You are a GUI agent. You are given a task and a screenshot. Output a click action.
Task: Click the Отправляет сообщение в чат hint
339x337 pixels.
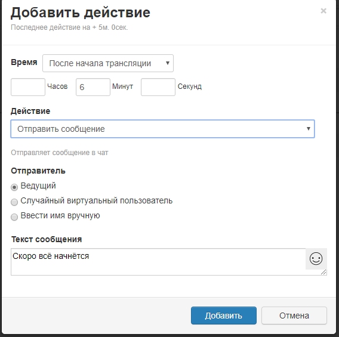click(x=60, y=153)
